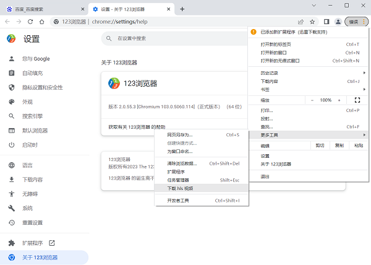Bookmark this page with star icon

click(x=312, y=22)
